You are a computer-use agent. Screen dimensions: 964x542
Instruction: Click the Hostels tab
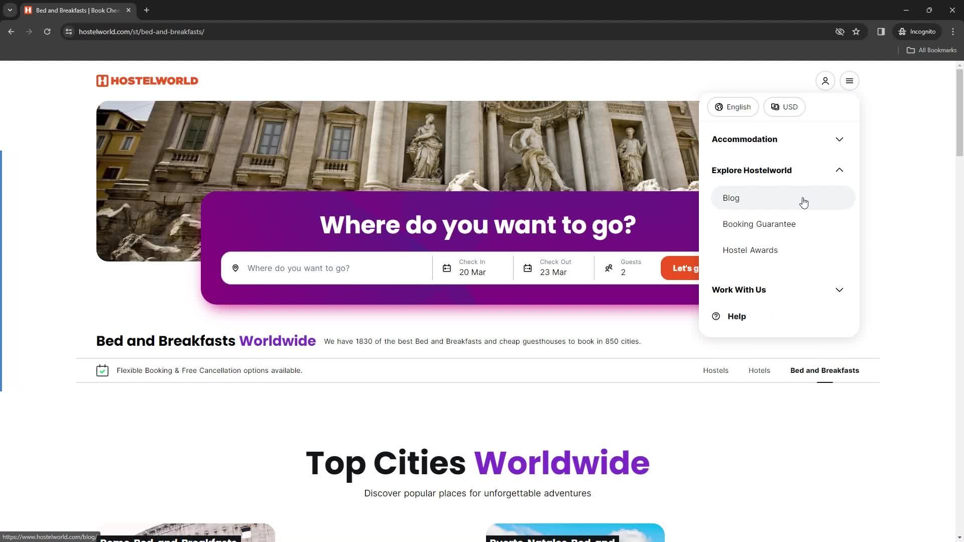(716, 370)
